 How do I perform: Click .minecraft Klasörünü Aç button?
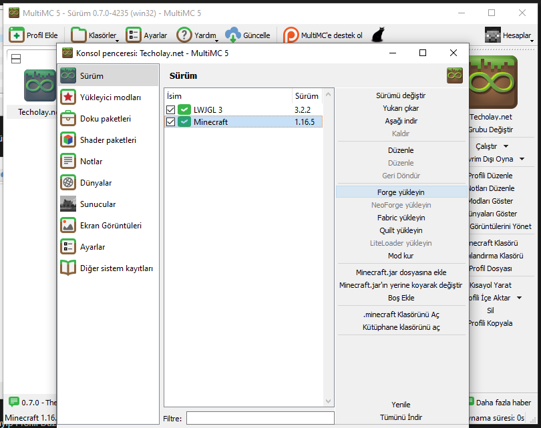(x=401, y=314)
